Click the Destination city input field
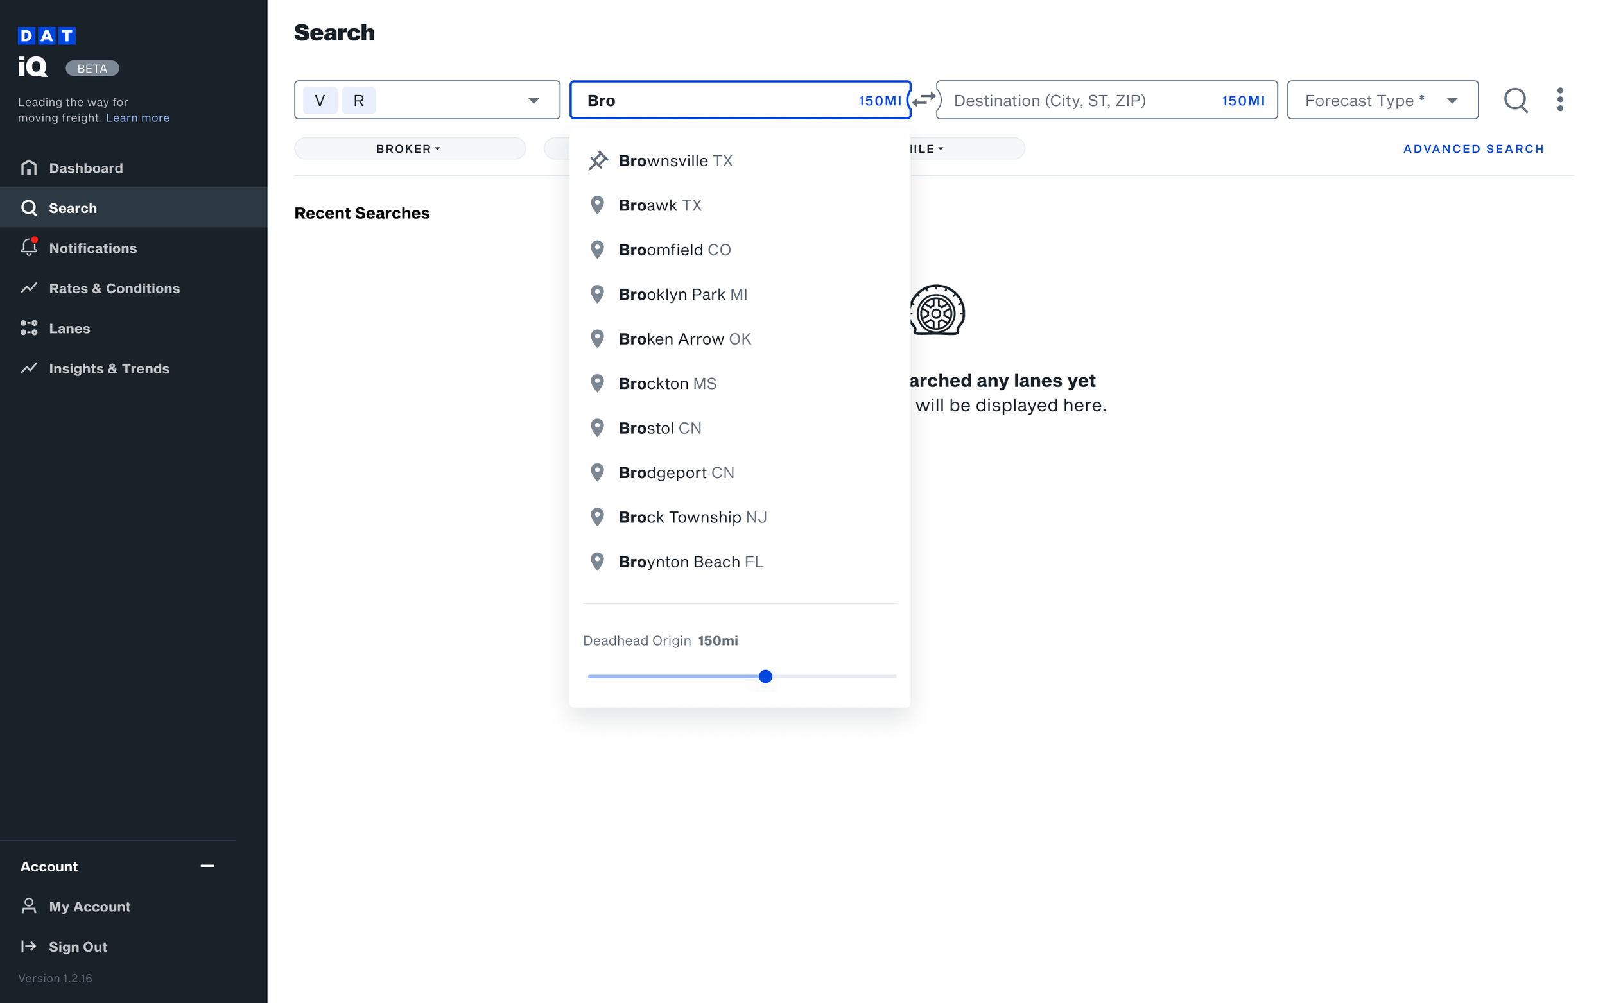 point(1075,100)
